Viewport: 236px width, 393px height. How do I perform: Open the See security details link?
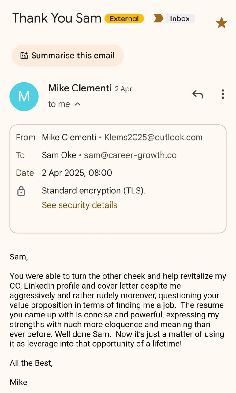(79, 205)
